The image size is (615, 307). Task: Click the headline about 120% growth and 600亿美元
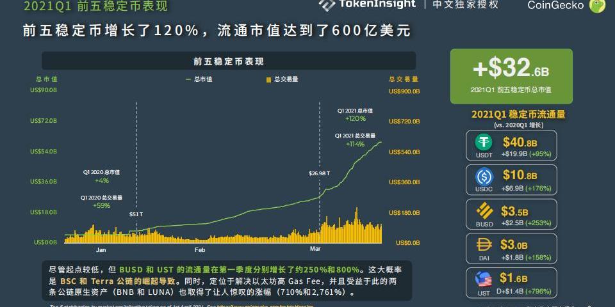point(217,31)
